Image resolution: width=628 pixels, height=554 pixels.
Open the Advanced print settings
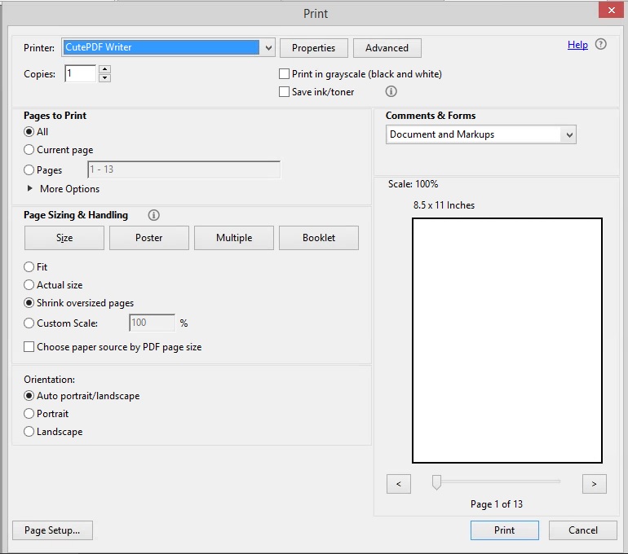387,48
